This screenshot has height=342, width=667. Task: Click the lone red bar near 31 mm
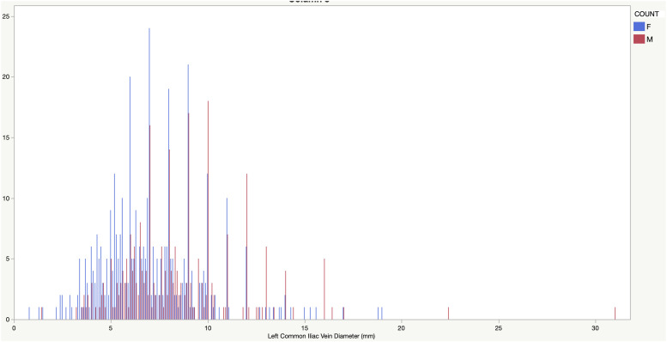pos(615,313)
